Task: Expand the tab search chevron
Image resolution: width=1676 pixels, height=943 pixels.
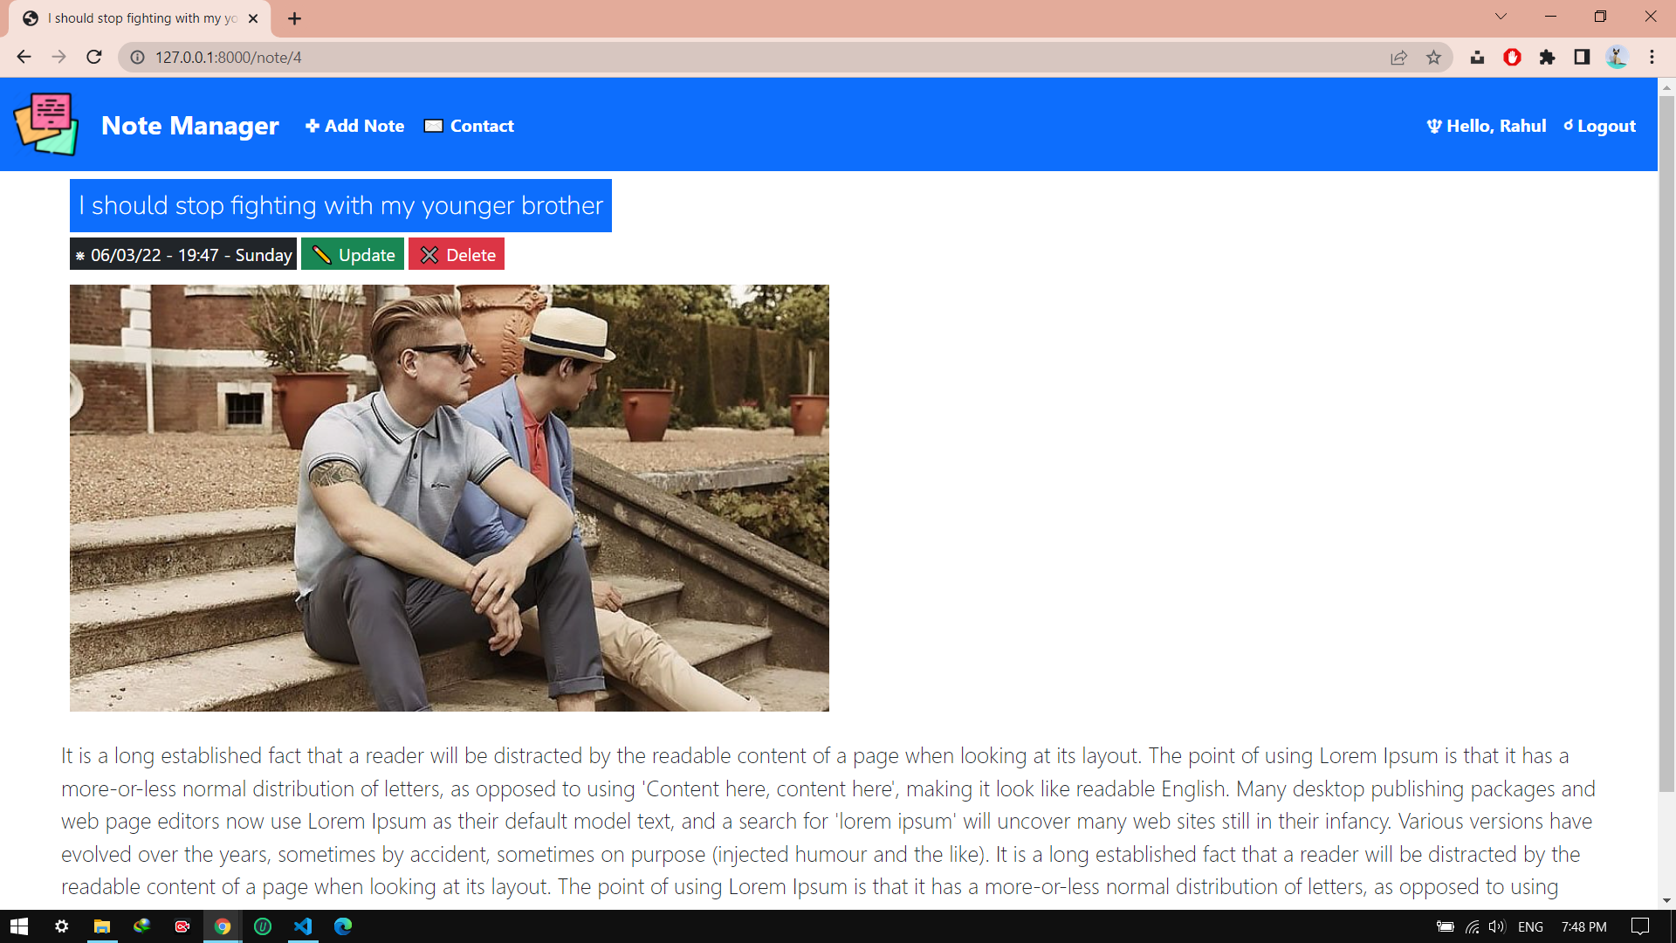Action: point(1501,17)
